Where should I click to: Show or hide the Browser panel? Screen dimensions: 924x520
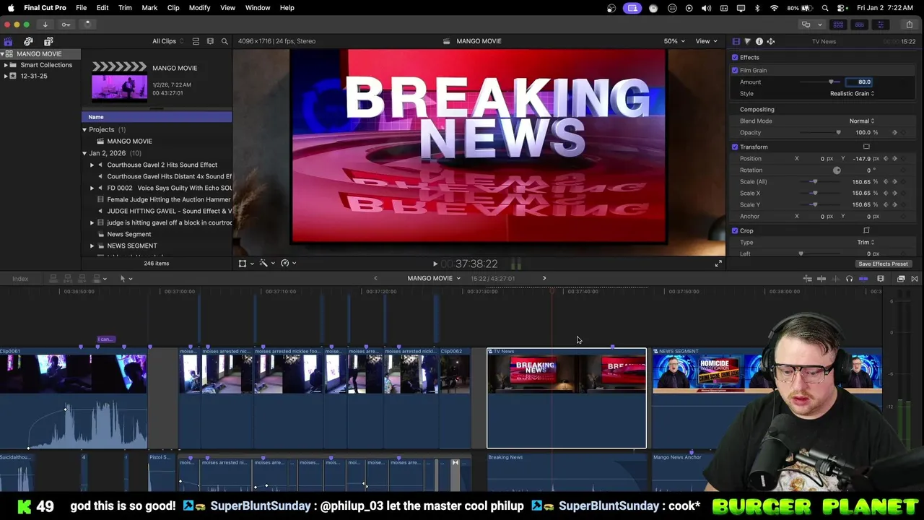click(838, 24)
